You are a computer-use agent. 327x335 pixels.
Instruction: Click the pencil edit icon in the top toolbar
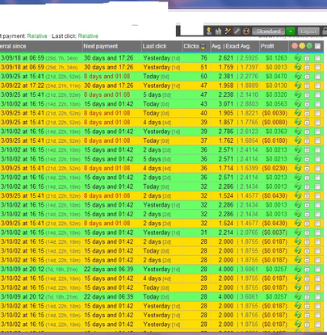(237, 31)
